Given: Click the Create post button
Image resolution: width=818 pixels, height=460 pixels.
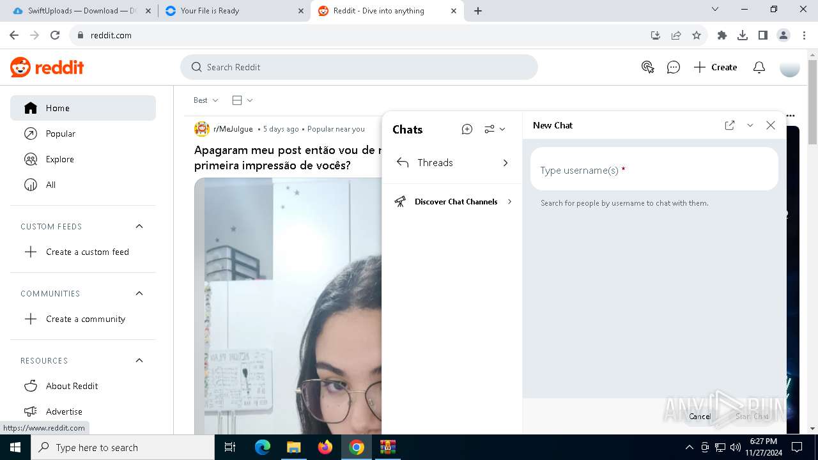Looking at the screenshot, I should (x=716, y=67).
